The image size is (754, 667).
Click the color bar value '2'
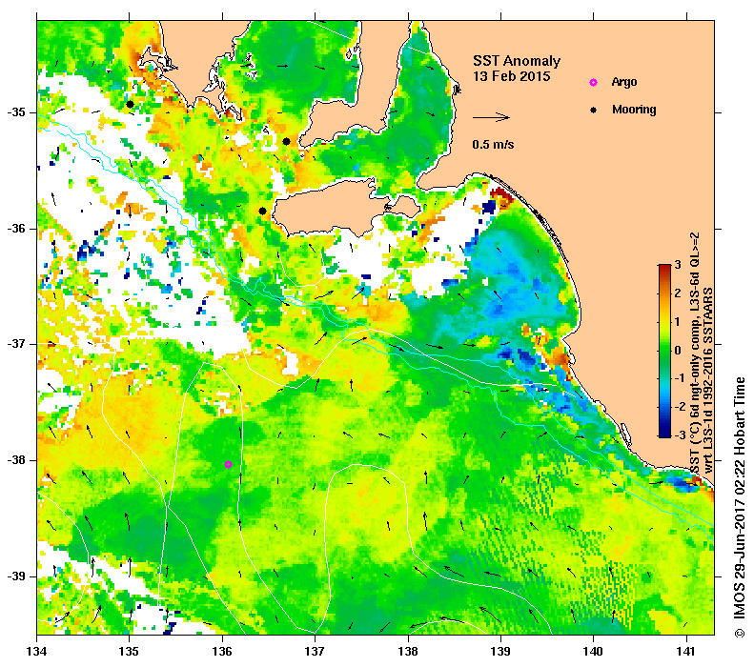coord(678,293)
